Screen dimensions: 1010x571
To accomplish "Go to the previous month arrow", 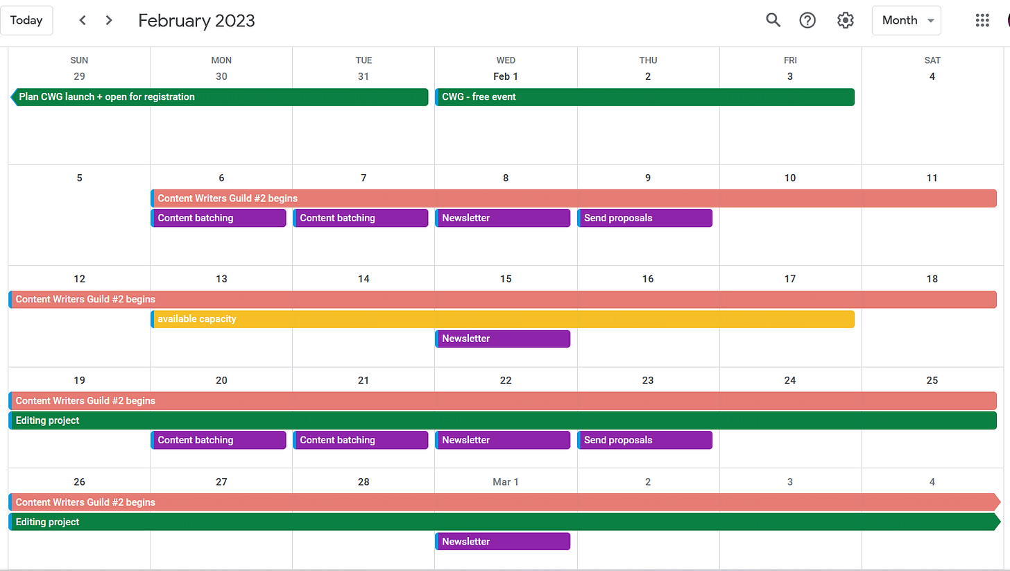I will pos(83,20).
